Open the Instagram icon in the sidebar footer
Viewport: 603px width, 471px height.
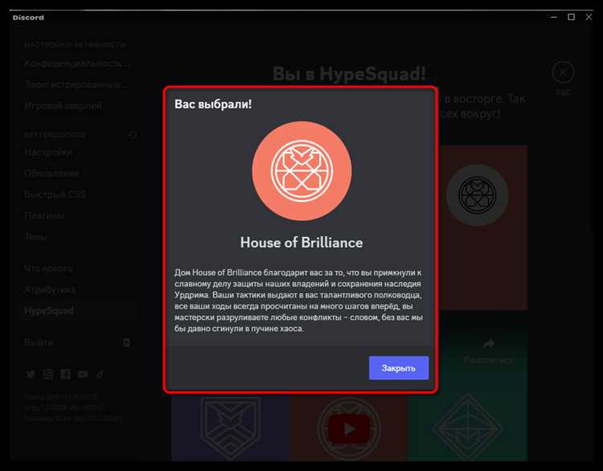(48, 374)
